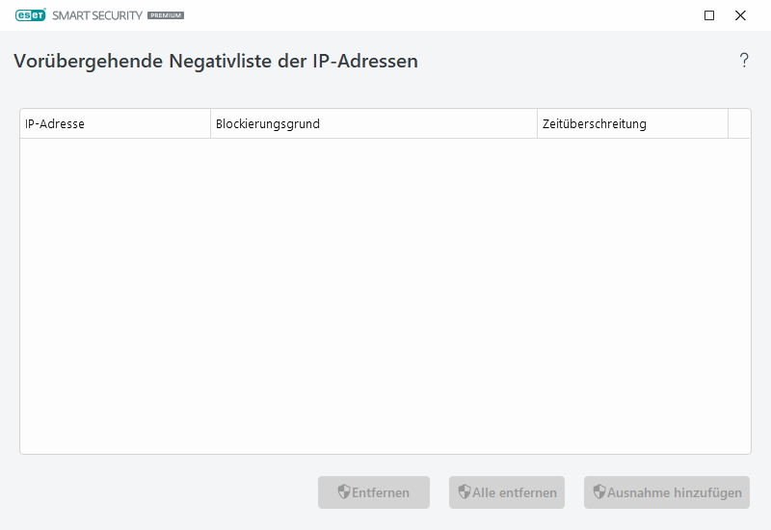Viewport: 771px width, 530px height.
Task: Click the ESET logo in title bar
Action: point(31,15)
